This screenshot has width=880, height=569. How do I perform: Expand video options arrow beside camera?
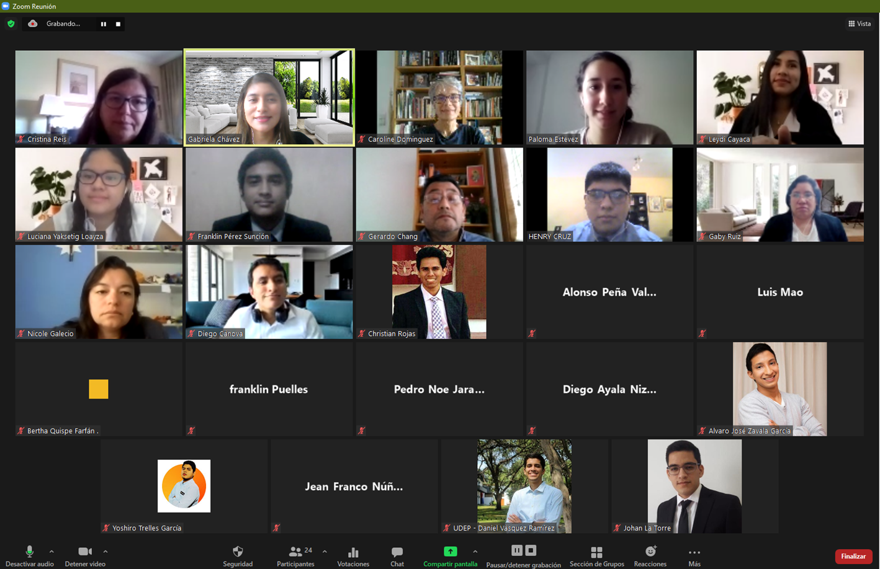pyautogui.click(x=106, y=551)
